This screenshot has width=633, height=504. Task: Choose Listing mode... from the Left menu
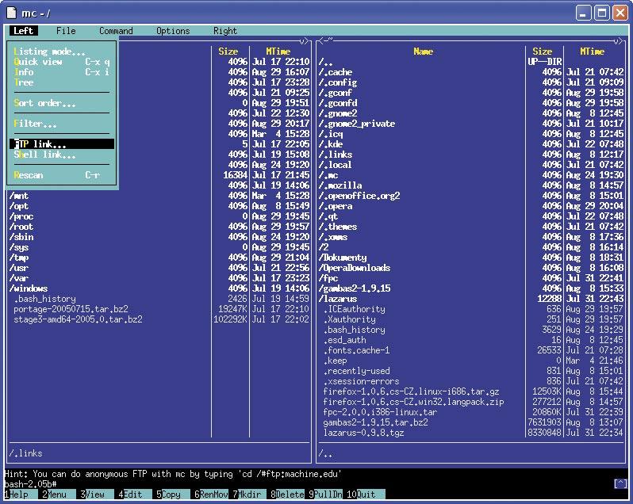(62, 52)
